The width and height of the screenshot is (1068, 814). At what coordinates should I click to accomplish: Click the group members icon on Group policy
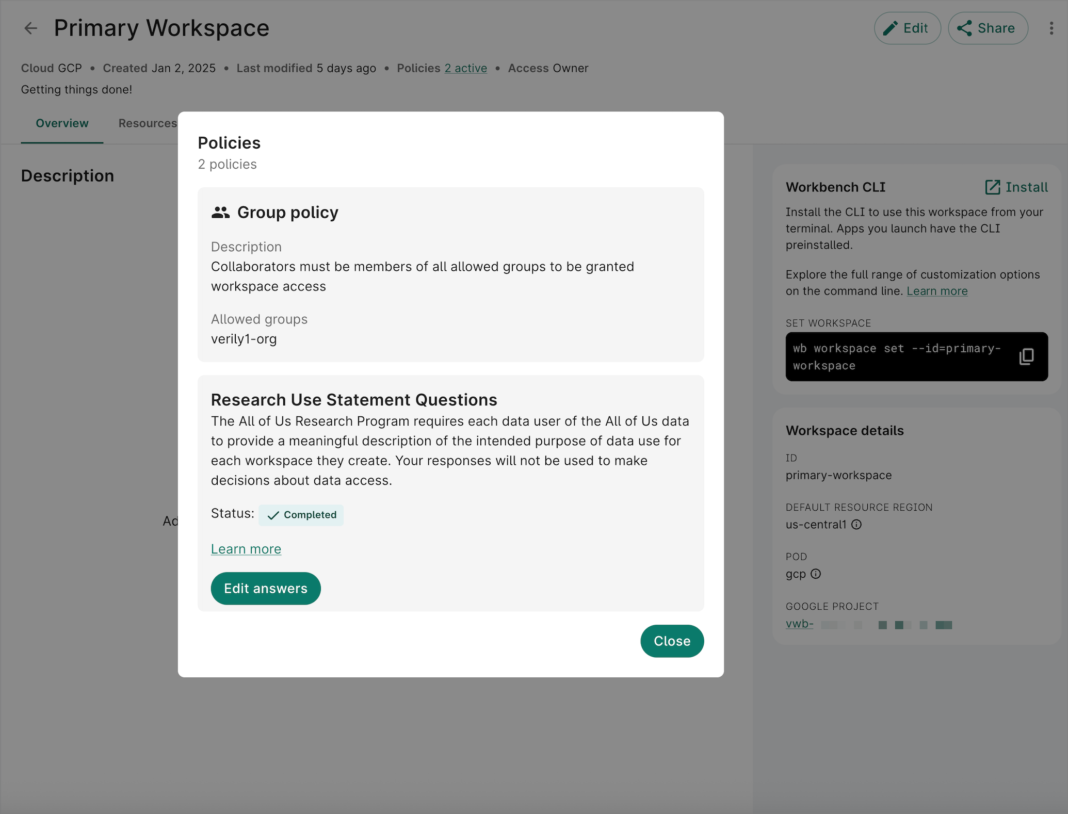220,212
